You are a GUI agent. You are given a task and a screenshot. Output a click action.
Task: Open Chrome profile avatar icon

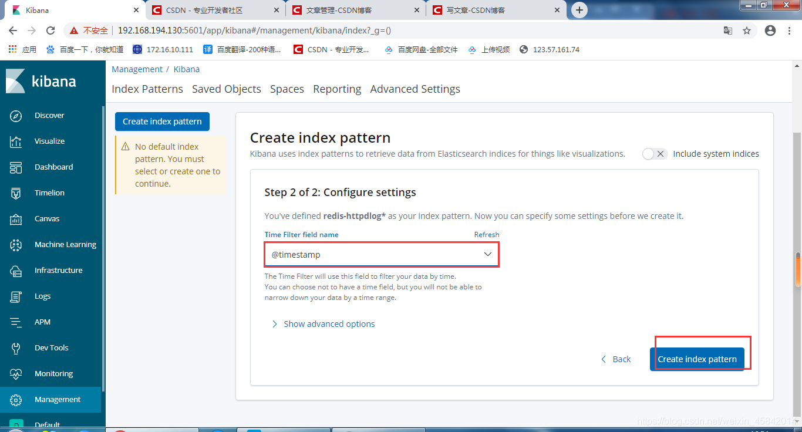tap(770, 31)
